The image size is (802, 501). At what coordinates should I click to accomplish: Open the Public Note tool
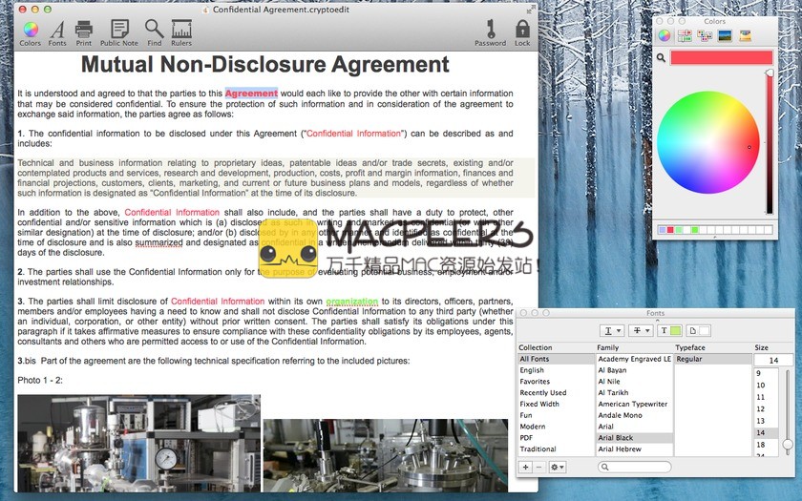(x=119, y=33)
